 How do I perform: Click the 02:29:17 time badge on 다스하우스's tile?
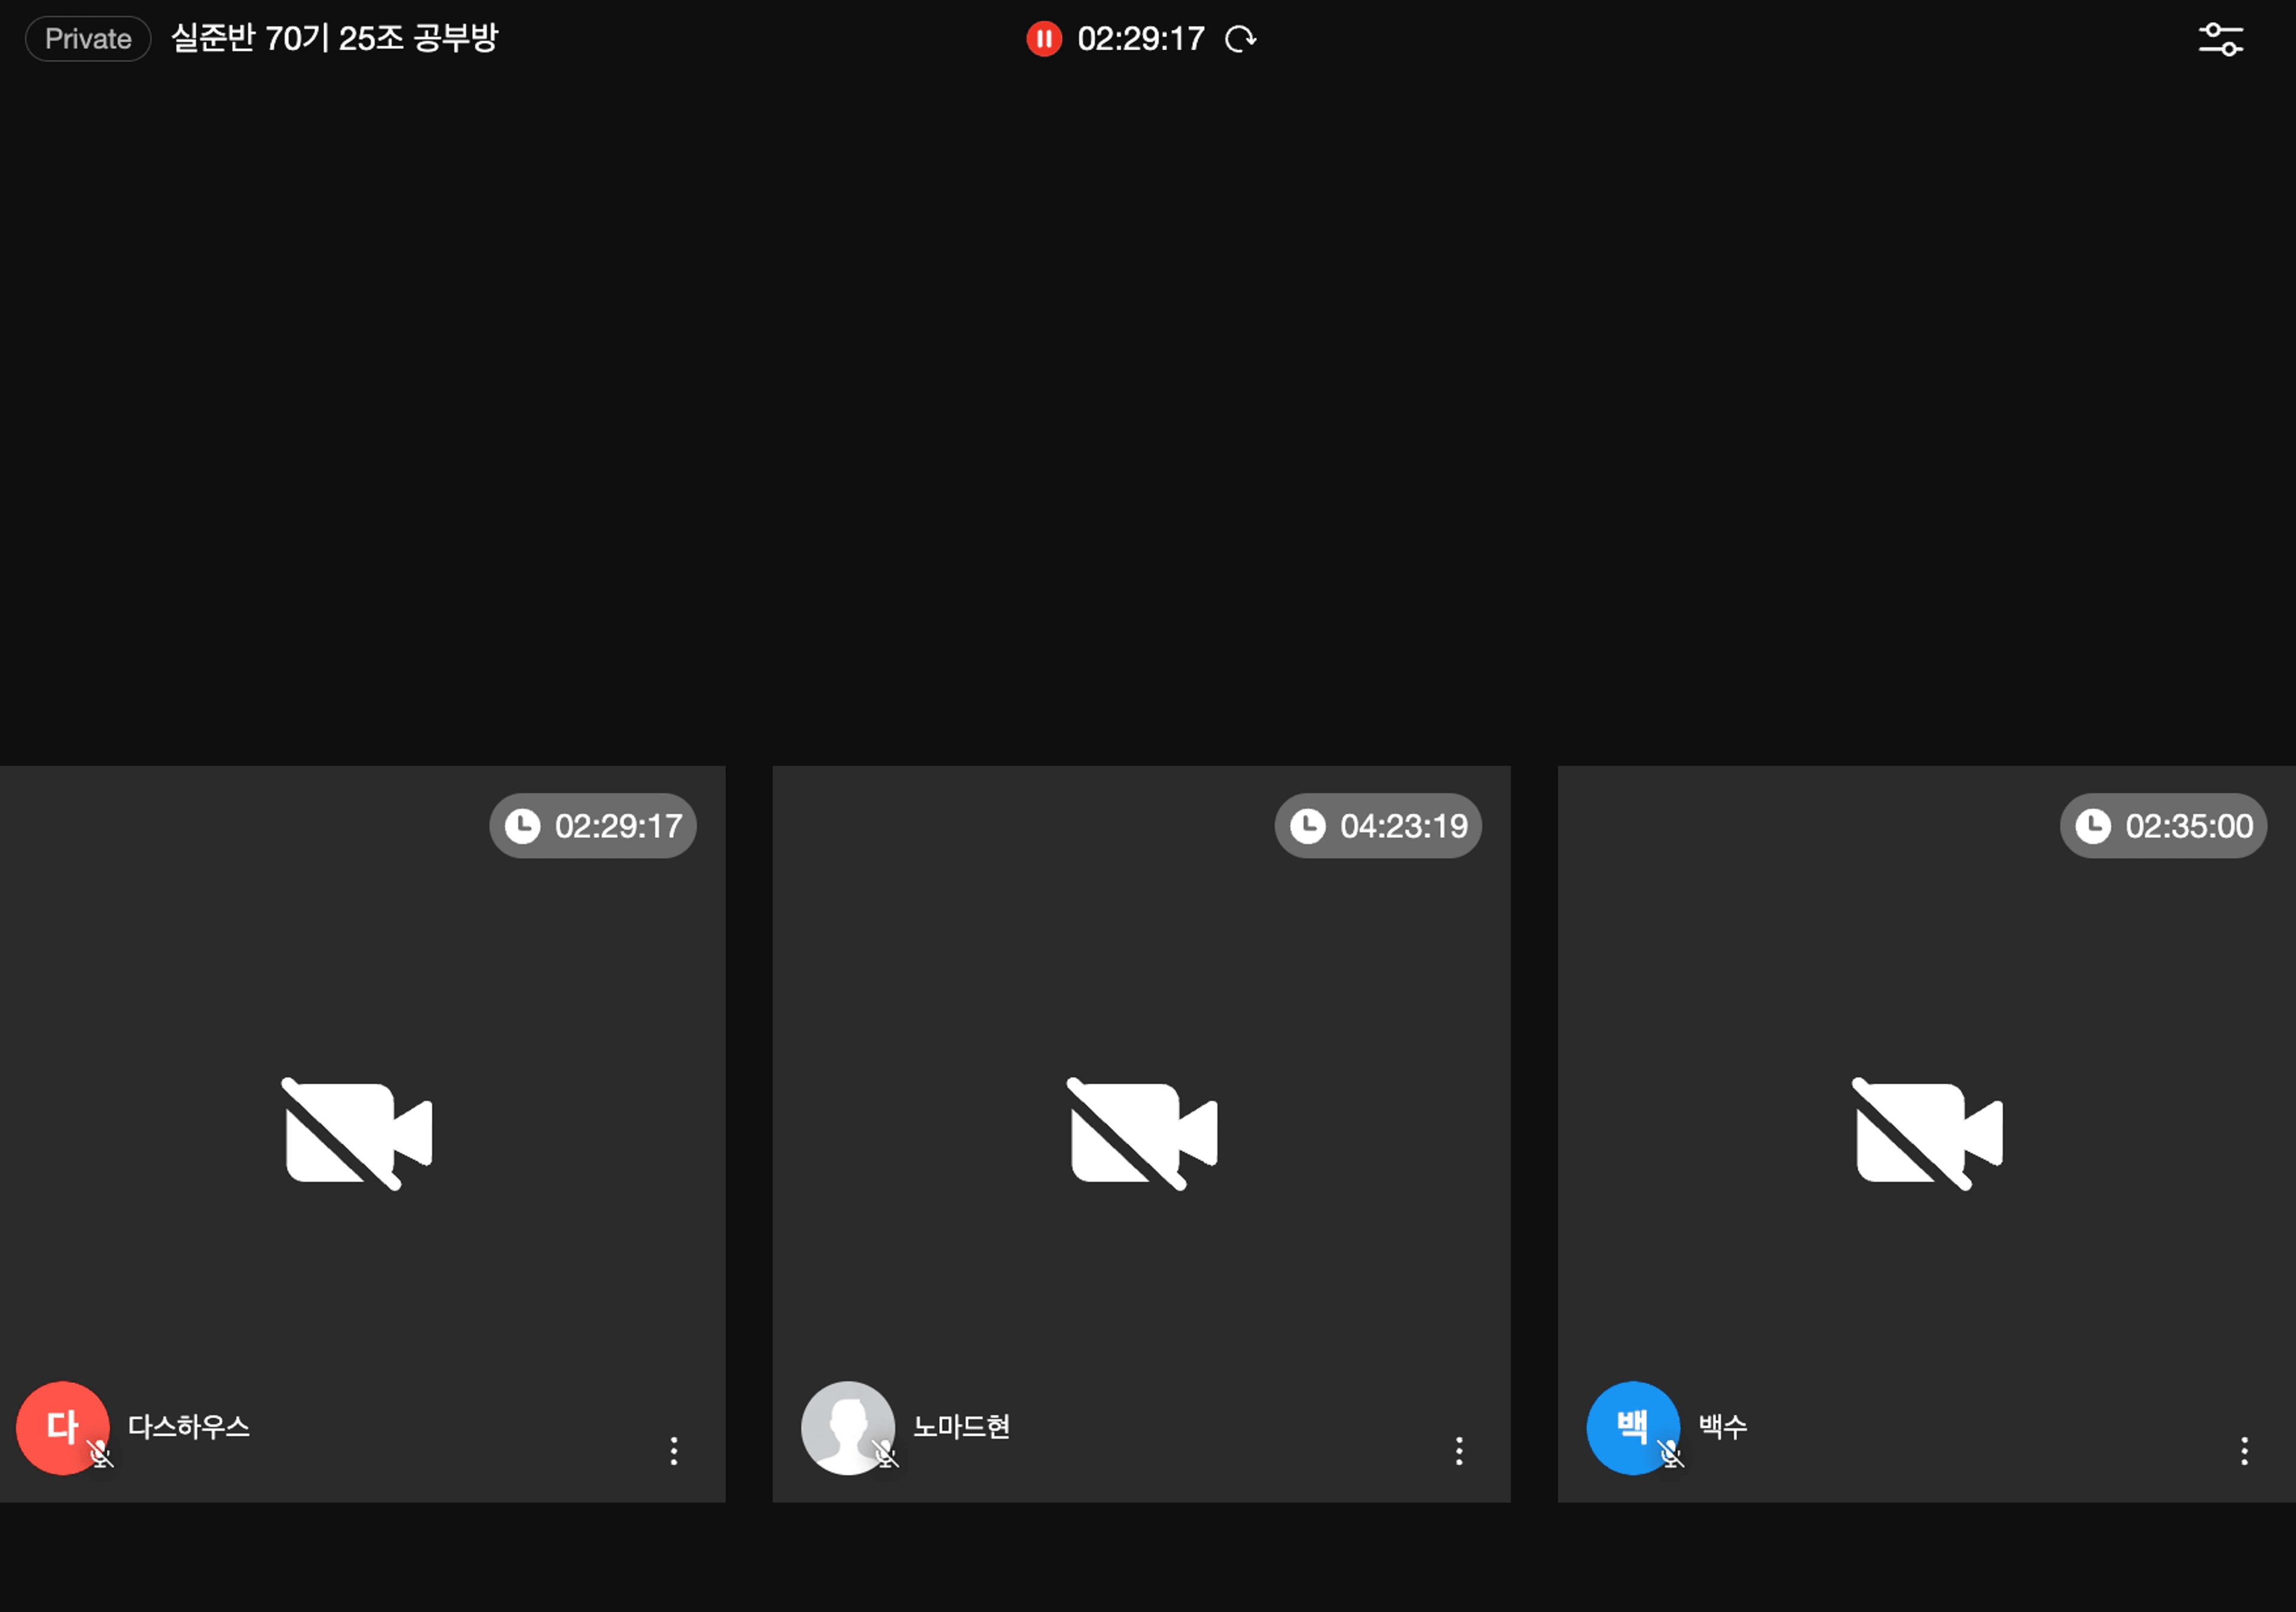tap(593, 825)
